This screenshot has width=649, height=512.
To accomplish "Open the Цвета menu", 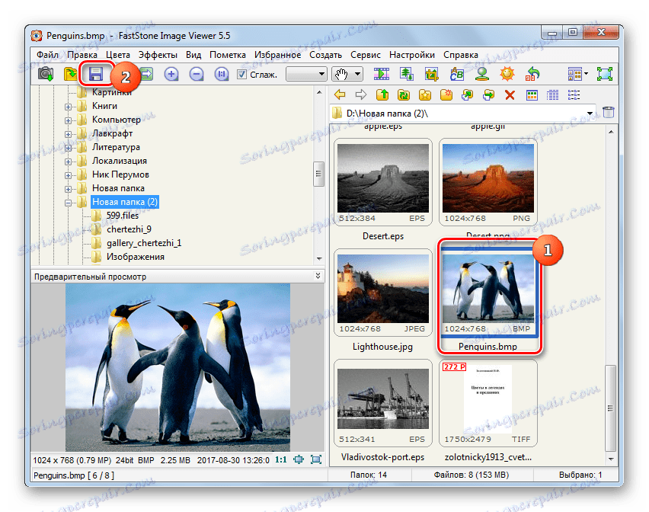I will click(117, 55).
